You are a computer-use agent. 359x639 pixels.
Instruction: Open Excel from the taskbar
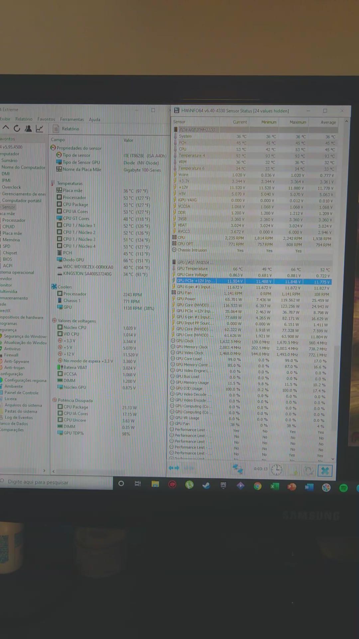coord(275,487)
